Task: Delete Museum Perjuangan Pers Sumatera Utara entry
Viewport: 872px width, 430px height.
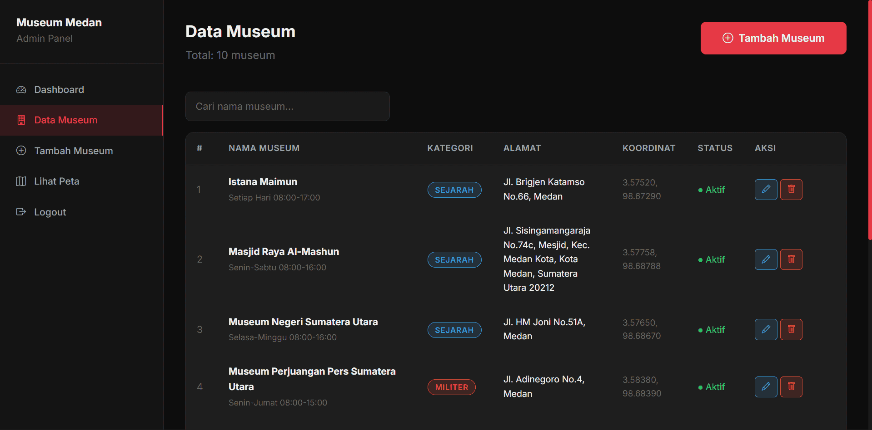Action: [791, 387]
